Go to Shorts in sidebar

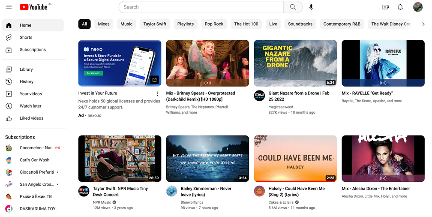click(x=26, y=37)
